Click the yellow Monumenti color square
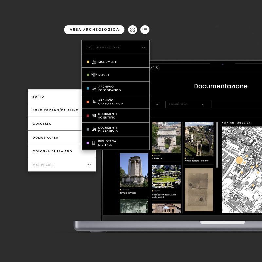This screenshot has height=262, width=262. coord(88,62)
